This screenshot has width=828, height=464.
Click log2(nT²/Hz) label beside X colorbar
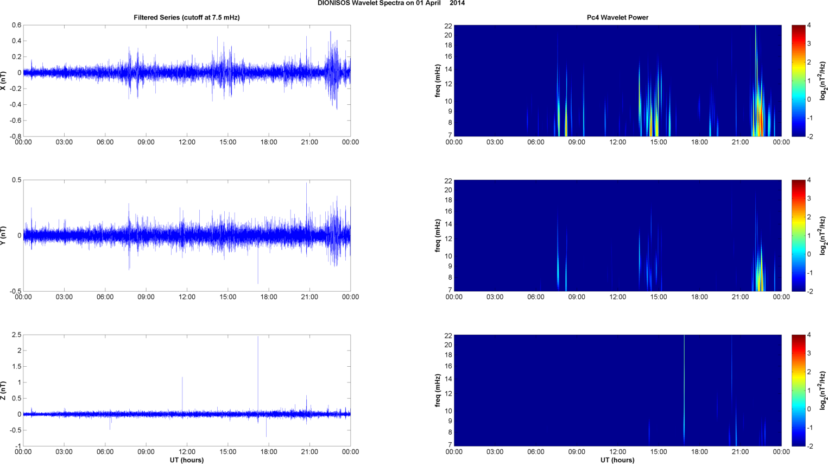click(823, 80)
